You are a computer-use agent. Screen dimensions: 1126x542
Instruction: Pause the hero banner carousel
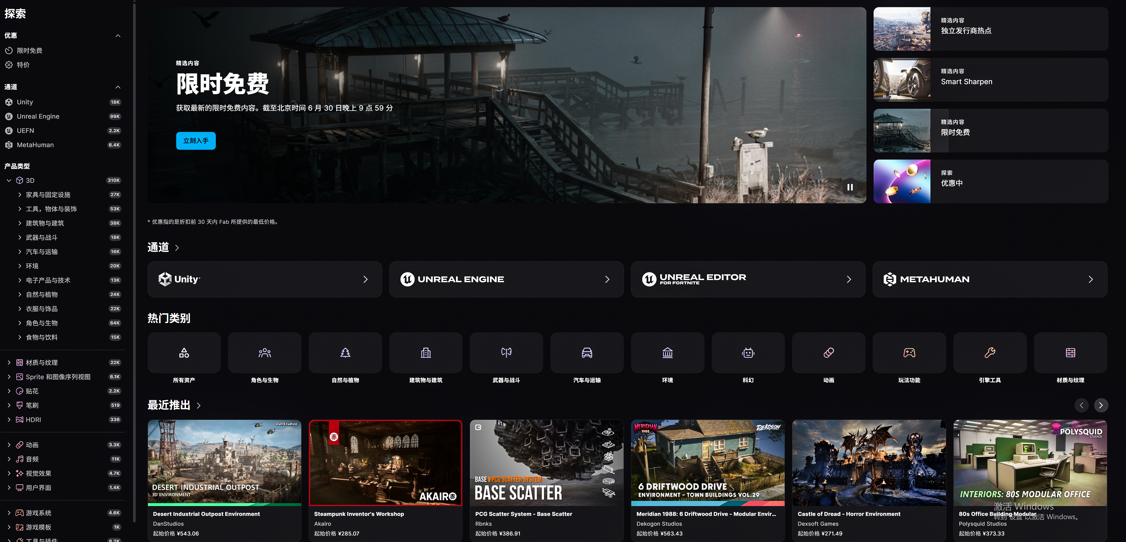[x=850, y=187]
